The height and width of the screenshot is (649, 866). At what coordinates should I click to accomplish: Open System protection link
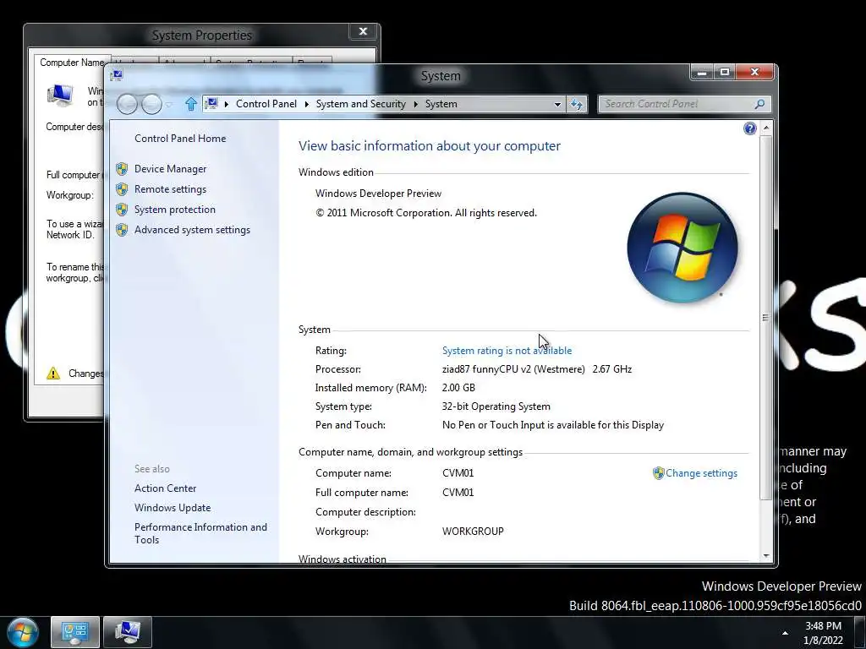(174, 210)
